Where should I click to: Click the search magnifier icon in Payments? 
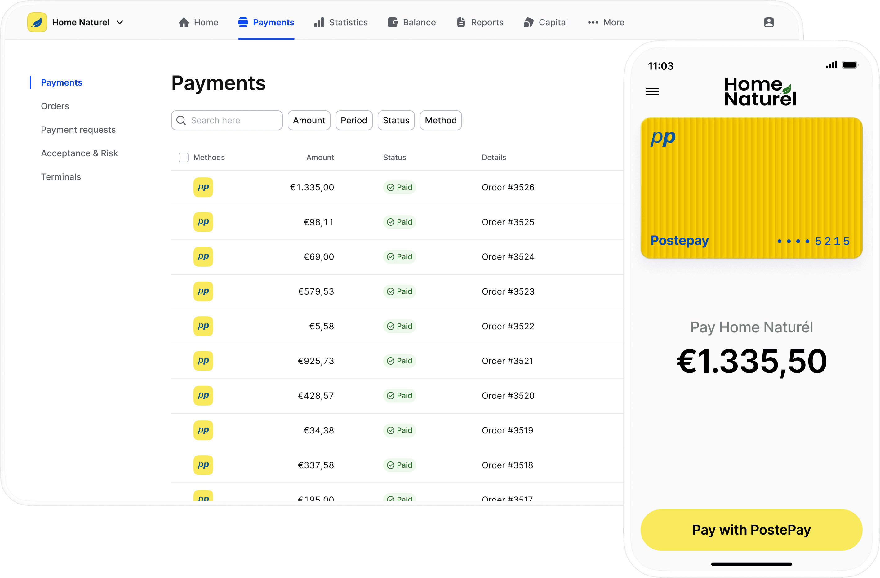click(181, 120)
